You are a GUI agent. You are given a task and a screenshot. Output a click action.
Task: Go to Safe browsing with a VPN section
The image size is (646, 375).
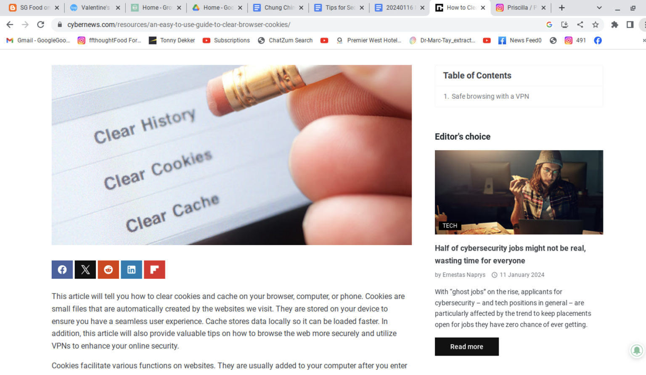coord(490,96)
